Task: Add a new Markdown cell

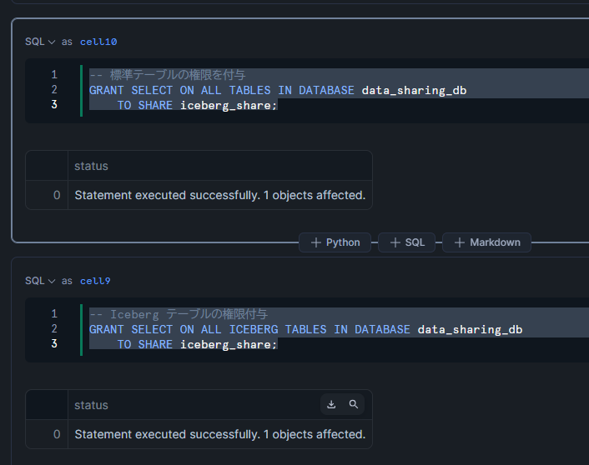Action: click(487, 242)
